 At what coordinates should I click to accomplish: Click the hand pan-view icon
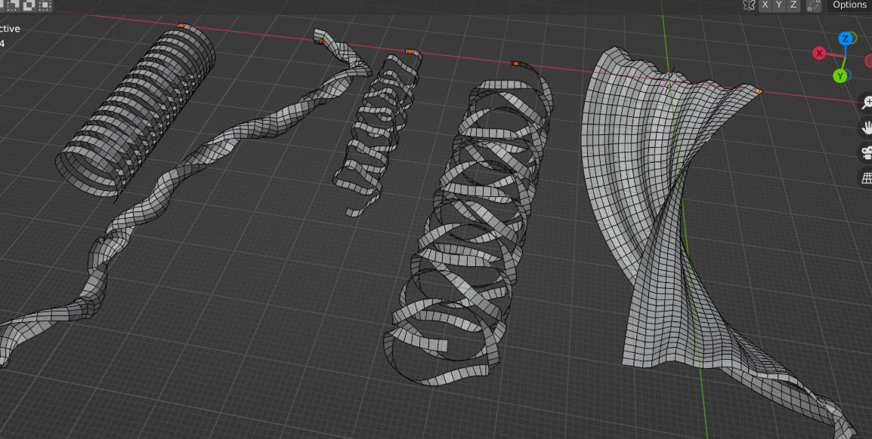point(866,127)
